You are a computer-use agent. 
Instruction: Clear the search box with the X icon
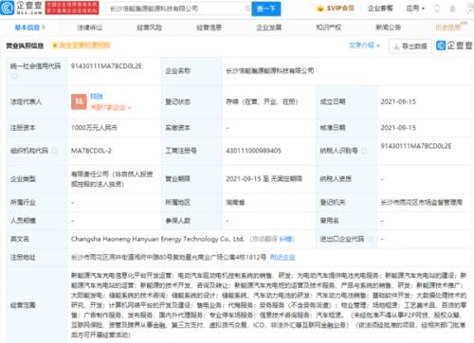[247, 9]
